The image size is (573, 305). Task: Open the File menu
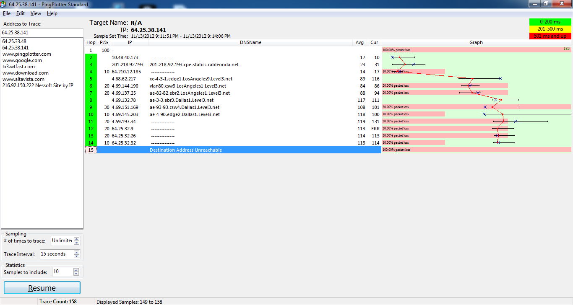pyautogui.click(x=7, y=13)
